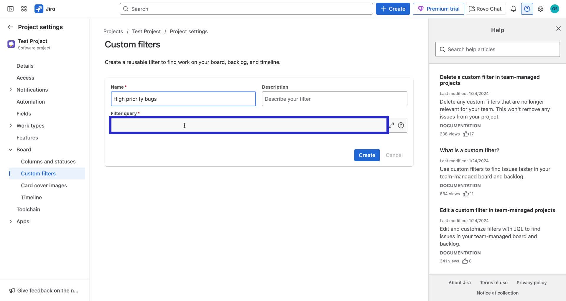Click the Give feedback megaphone icon
This screenshot has width=566, height=301.
11,290
